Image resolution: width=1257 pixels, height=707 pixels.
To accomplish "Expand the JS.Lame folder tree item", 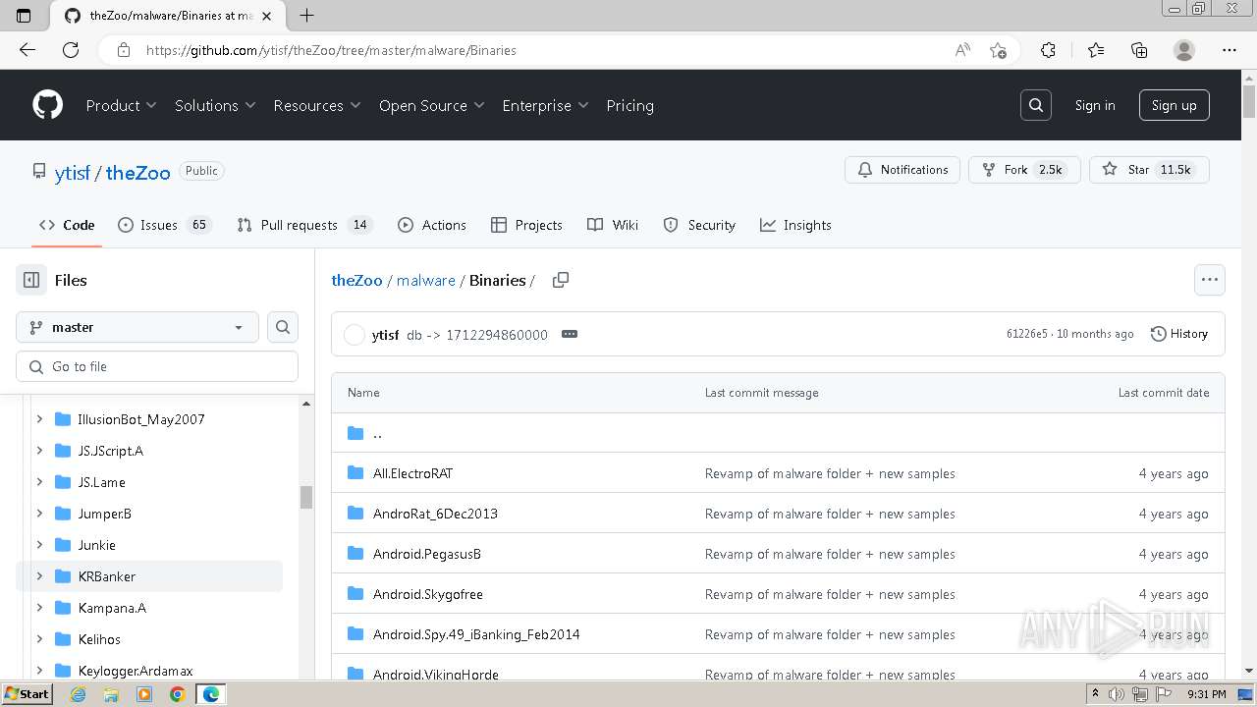I will (39, 482).
